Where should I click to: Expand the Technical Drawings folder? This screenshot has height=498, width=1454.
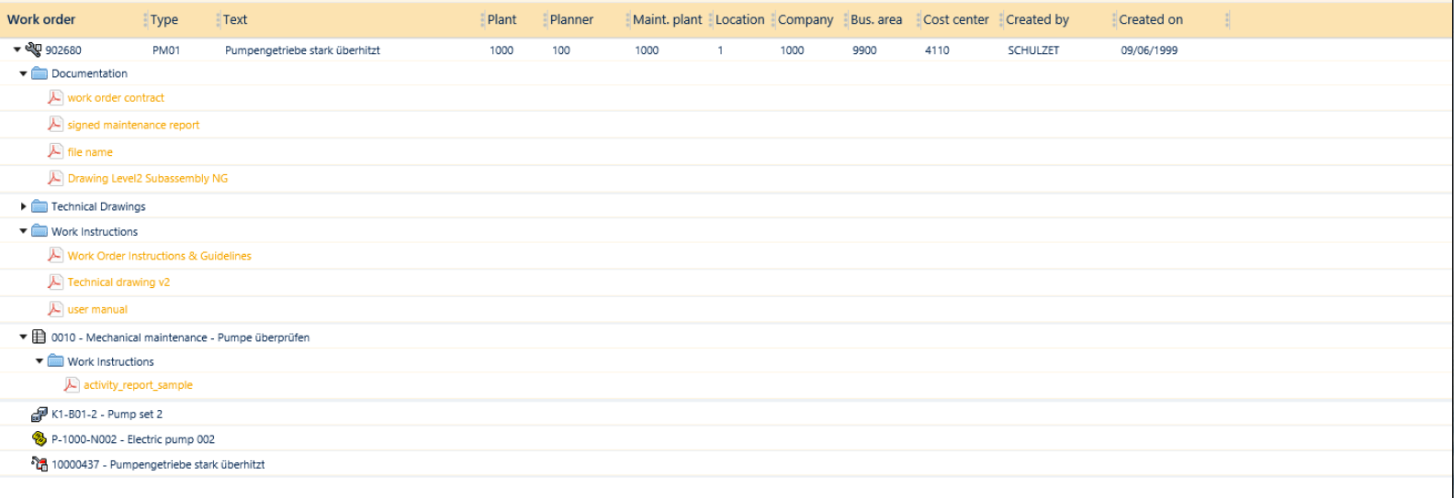pyautogui.click(x=23, y=206)
